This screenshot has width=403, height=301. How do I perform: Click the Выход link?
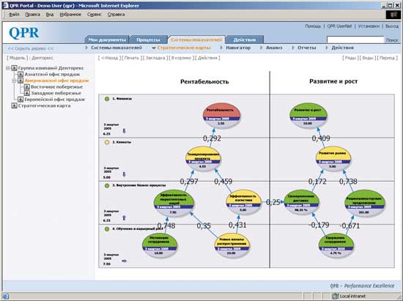click(x=392, y=26)
